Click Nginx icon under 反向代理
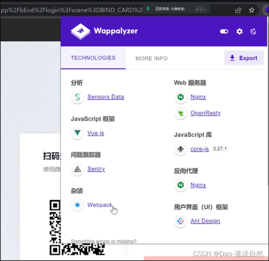 click(181, 185)
